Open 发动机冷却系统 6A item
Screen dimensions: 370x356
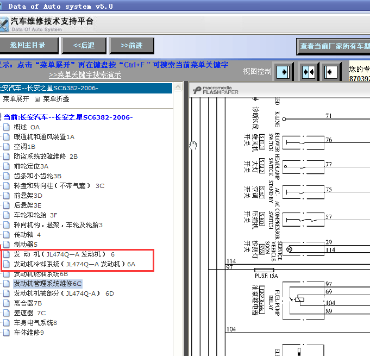point(74,264)
